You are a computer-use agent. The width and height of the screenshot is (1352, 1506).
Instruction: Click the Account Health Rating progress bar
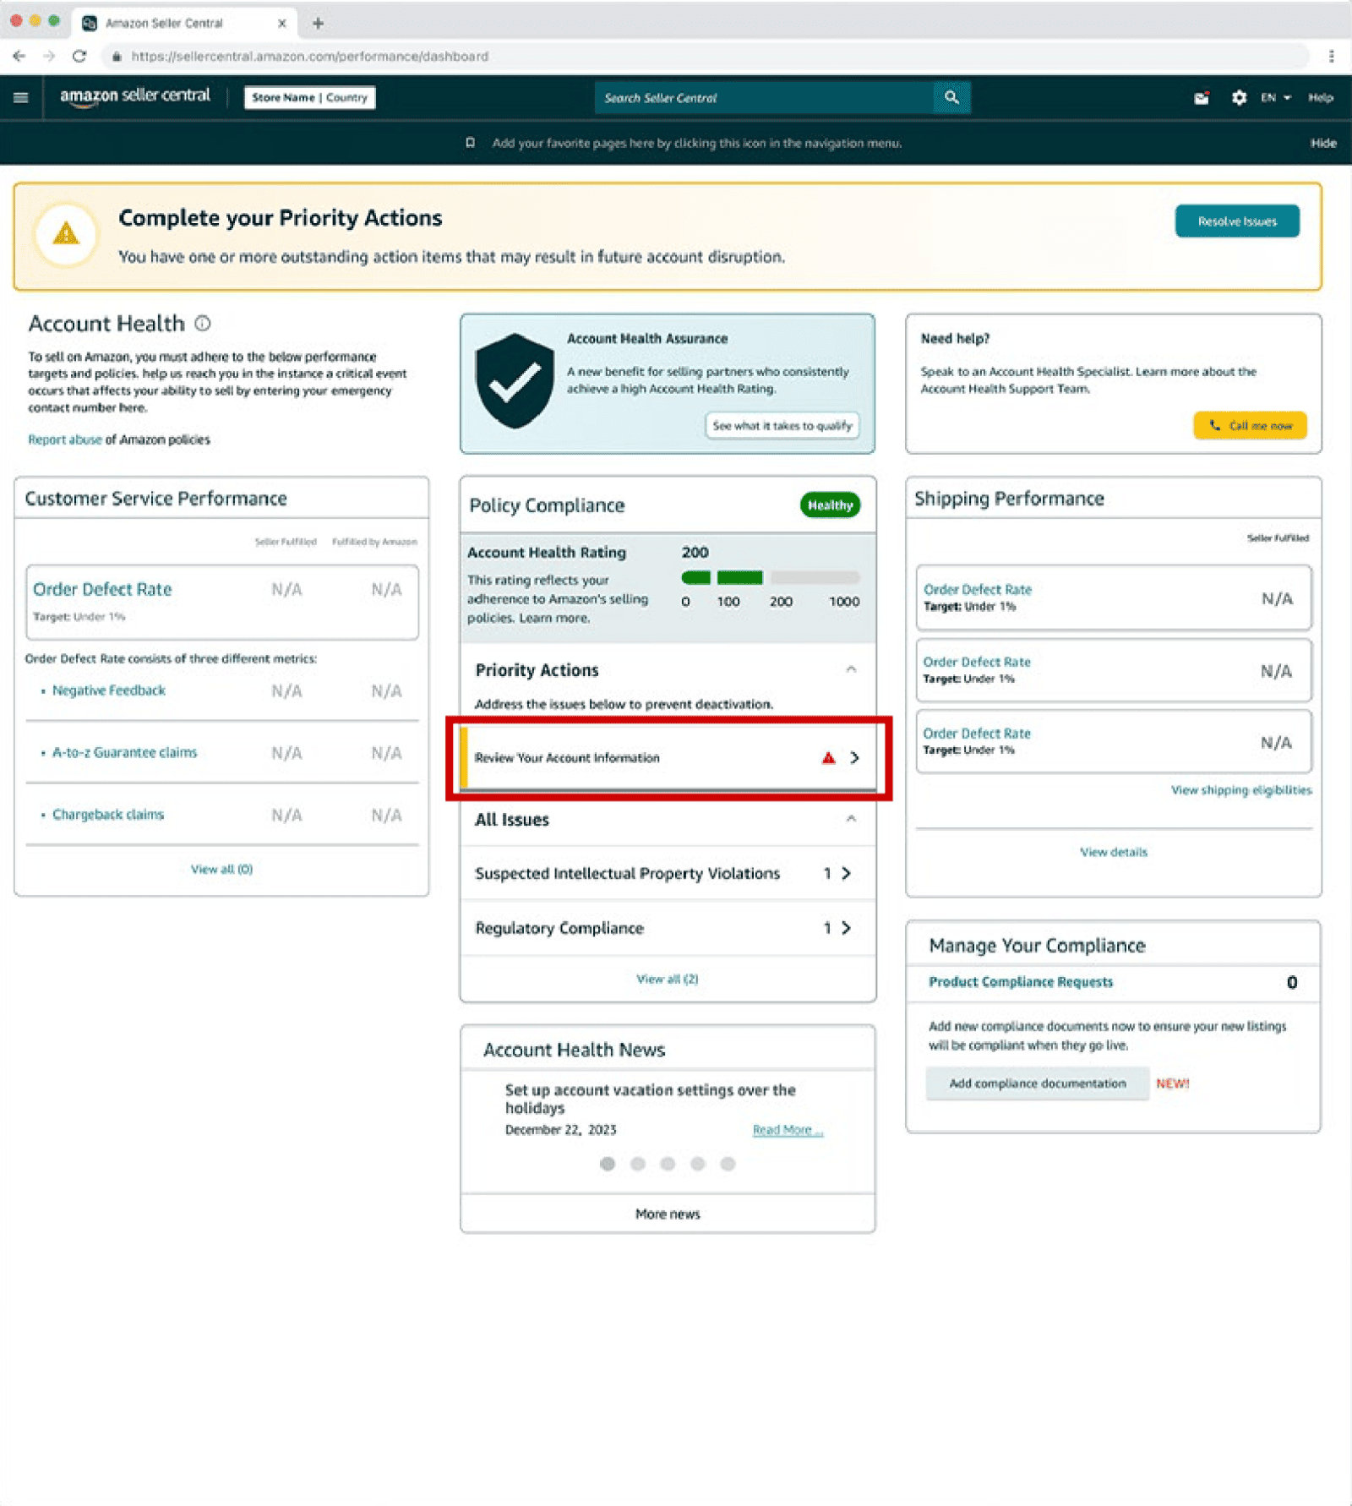point(771,578)
